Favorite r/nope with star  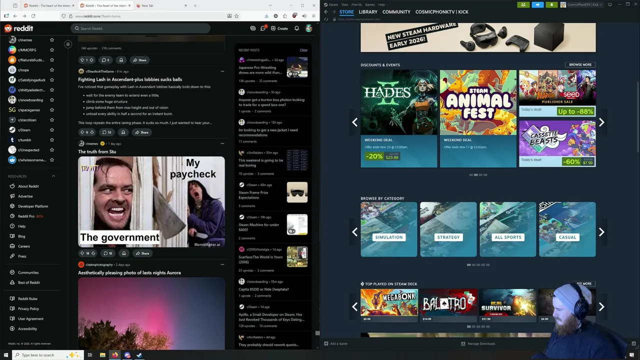click(x=51, y=70)
